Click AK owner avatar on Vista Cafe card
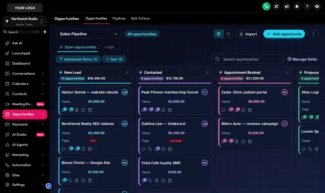325x193 pixels. [205, 163]
